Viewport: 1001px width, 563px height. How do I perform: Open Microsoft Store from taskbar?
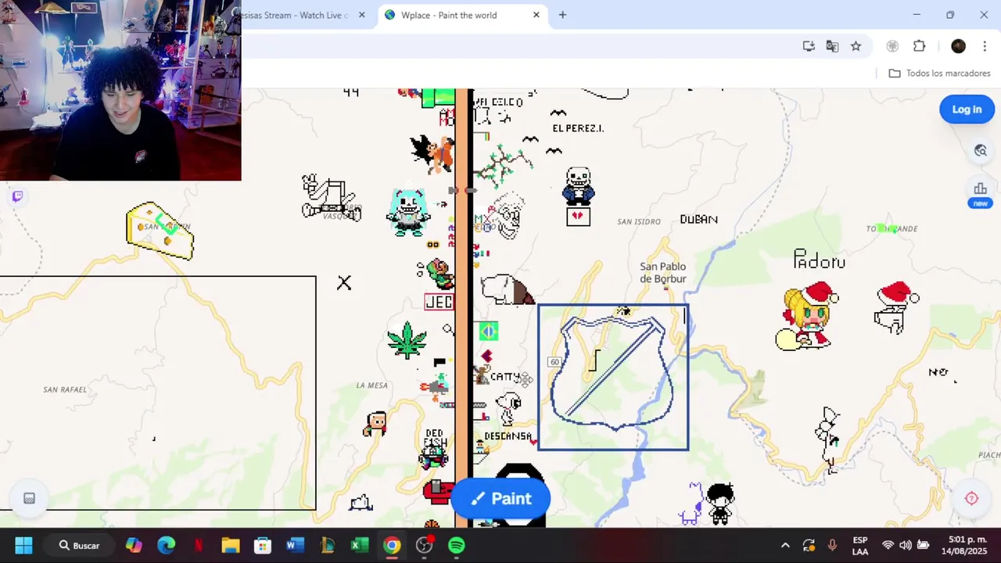tap(263, 545)
